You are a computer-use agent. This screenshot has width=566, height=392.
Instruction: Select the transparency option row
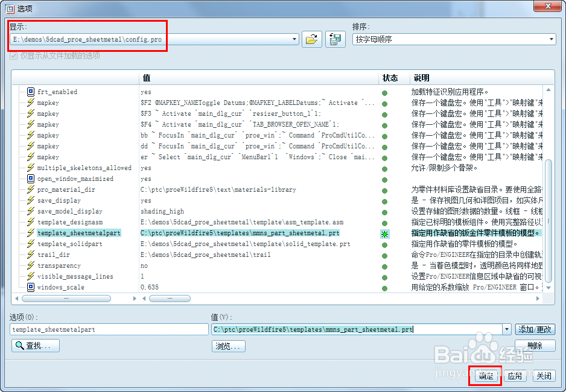click(59, 265)
